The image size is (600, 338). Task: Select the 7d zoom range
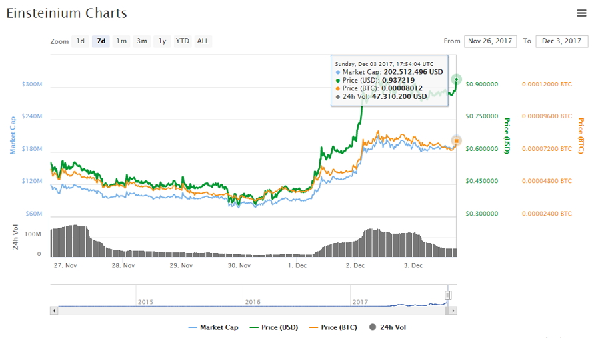pos(101,41)
